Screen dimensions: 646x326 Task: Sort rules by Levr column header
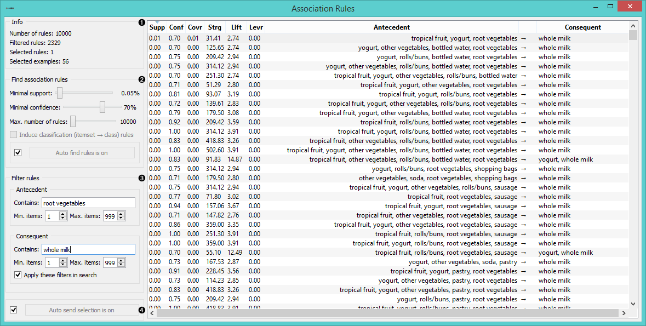point(256,27)
